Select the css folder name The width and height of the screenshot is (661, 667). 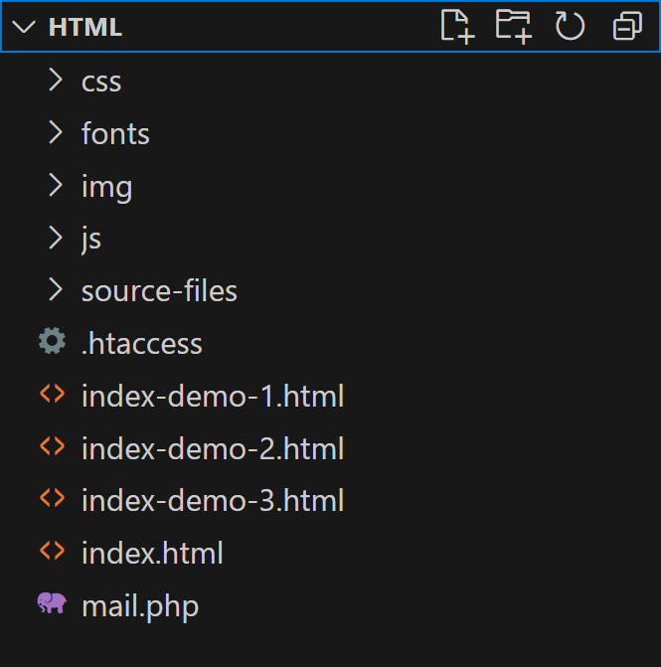(101, 82)
